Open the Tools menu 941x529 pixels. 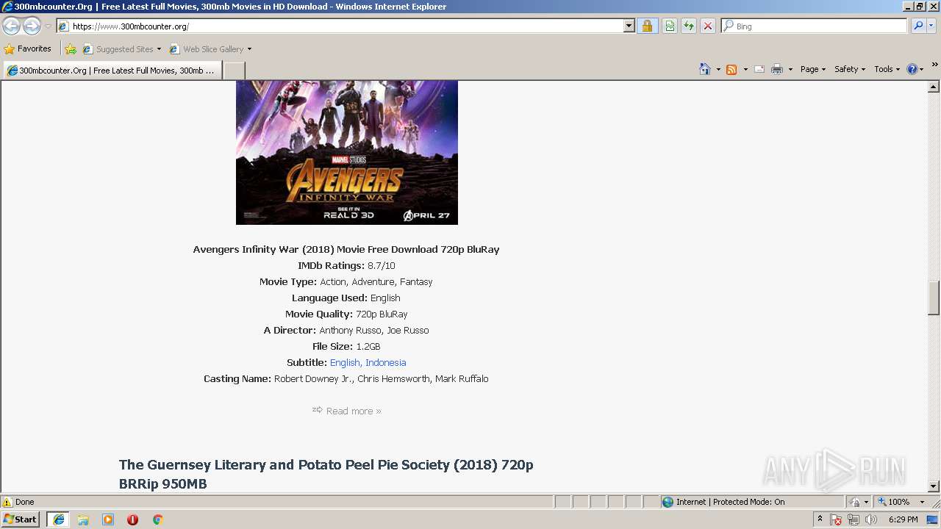(x=887, y=69)
